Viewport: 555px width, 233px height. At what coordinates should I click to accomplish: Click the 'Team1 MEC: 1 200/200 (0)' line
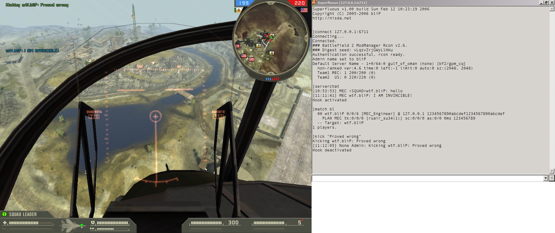[347, 73]
